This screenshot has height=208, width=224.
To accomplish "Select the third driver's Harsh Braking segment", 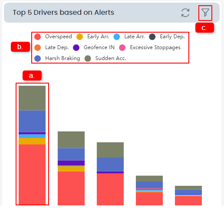I will (x=110, y=164).
